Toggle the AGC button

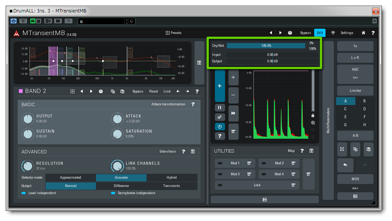click(x=355, y=70)
